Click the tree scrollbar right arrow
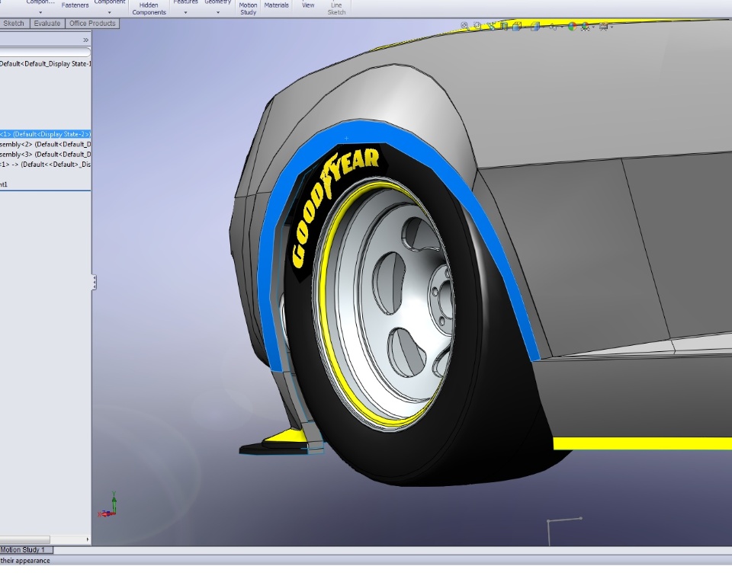Screen dimensions: 732x579 click(x=87, y=539)
